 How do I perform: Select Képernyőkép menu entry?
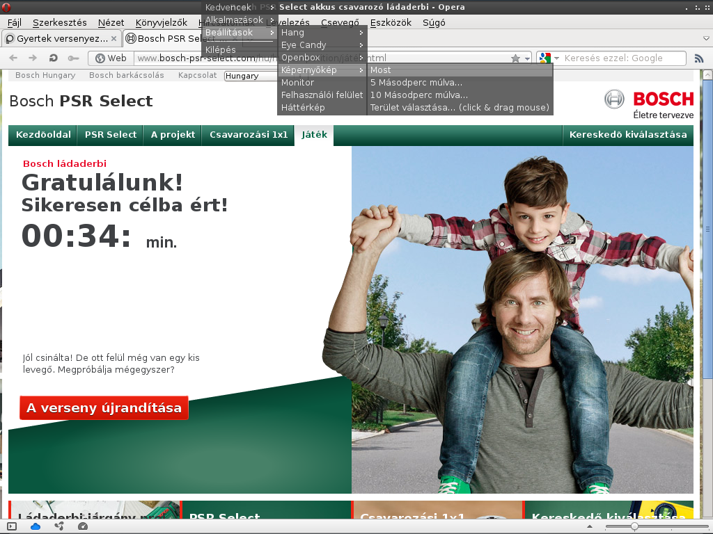[322, 70]
